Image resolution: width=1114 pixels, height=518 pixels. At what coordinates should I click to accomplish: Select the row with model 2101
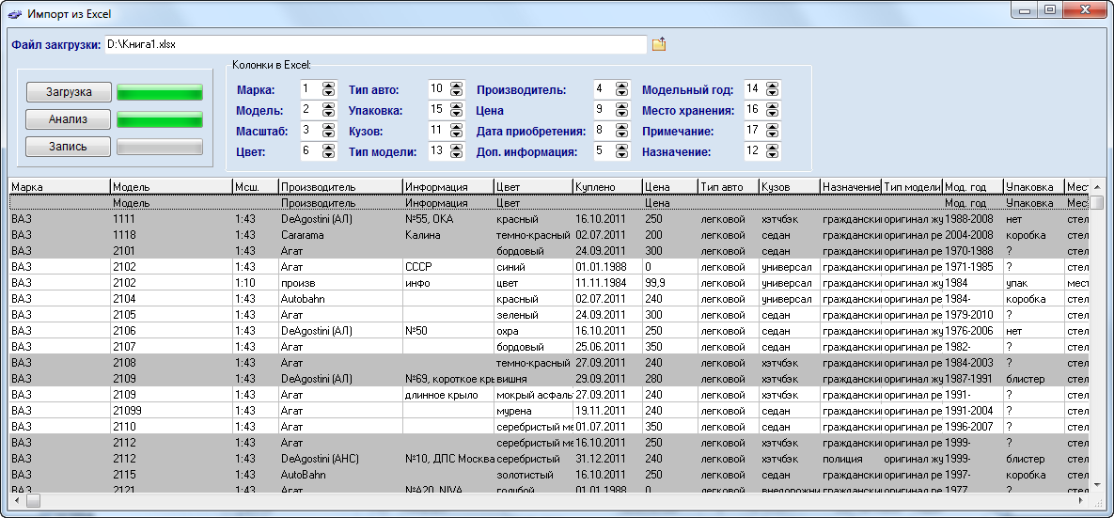548,251
